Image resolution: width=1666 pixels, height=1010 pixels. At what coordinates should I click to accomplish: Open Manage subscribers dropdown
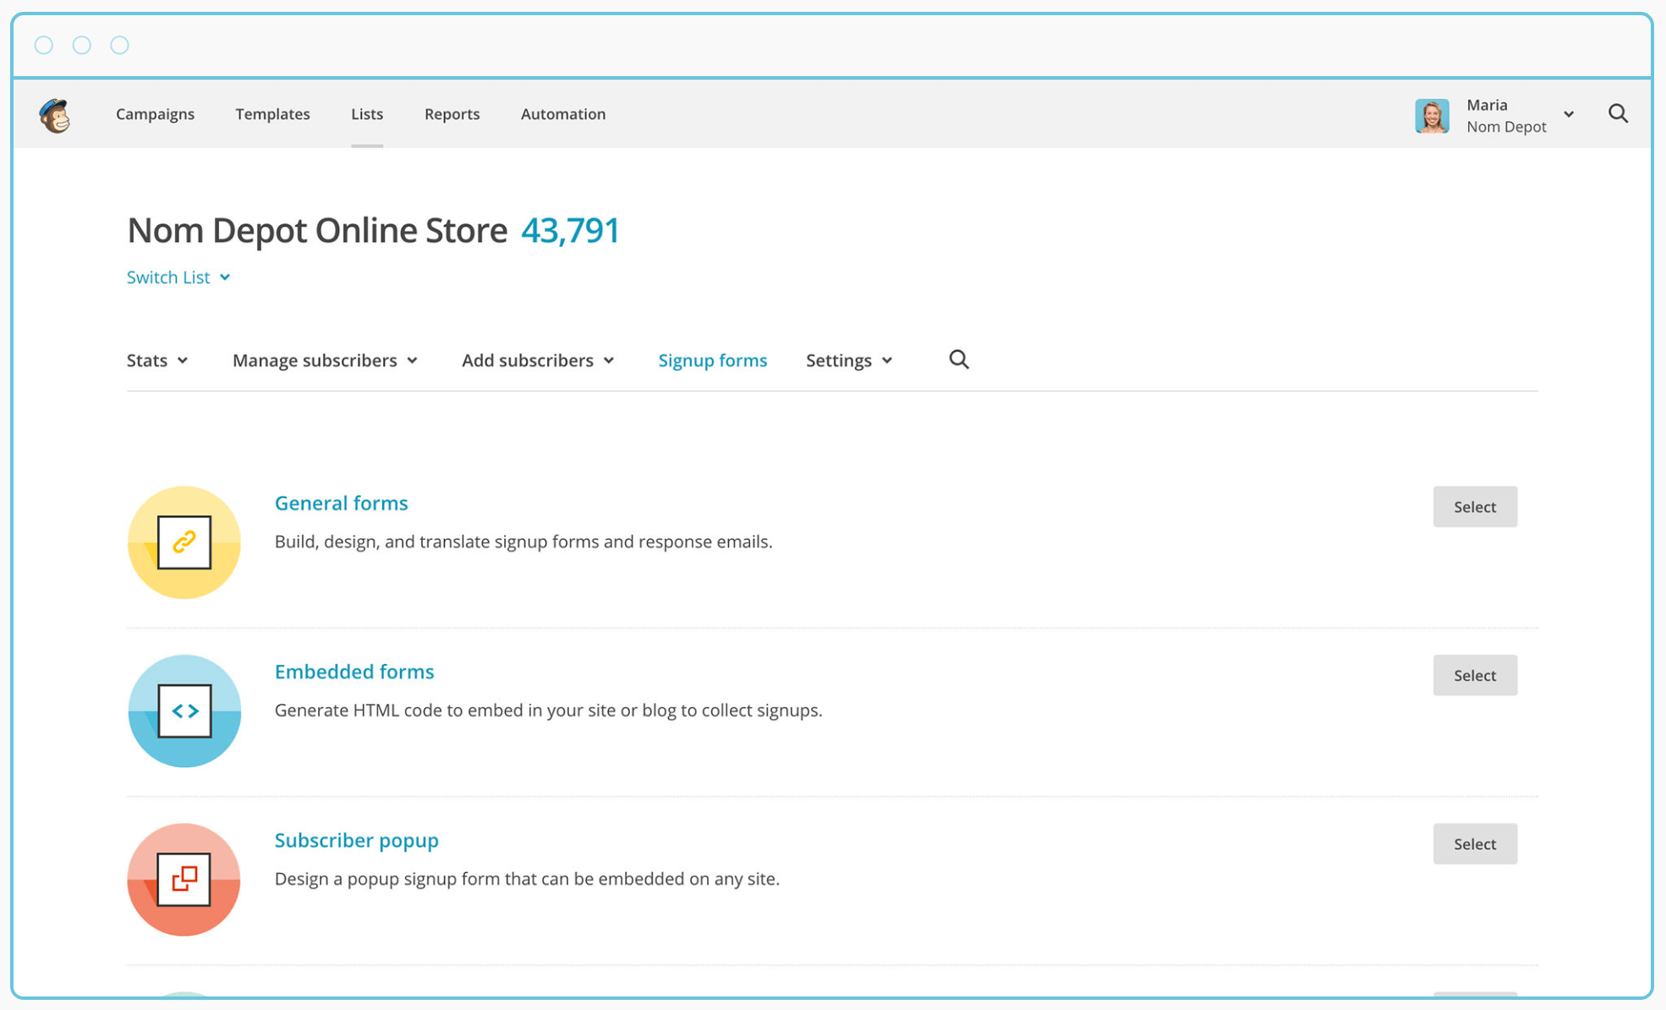(x=325, y=360)
